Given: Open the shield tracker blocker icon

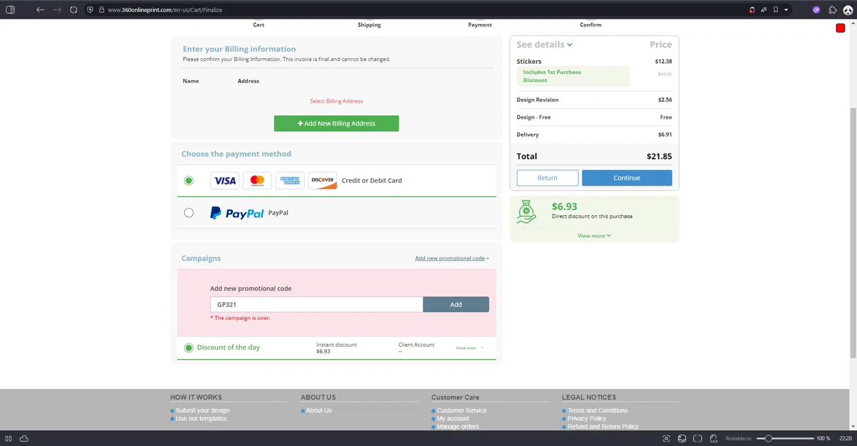Looking at the screenshot, I should pyautogui.click(x=90, y=10).
